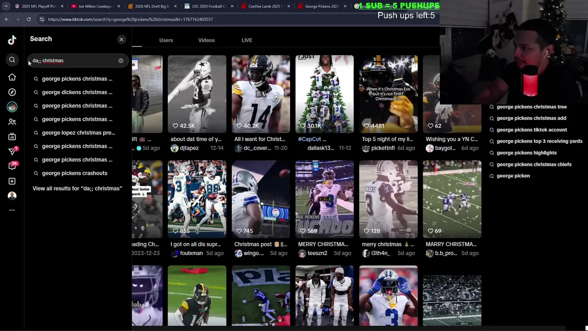
Task: Open the foulxman username link
Action: 192,253
